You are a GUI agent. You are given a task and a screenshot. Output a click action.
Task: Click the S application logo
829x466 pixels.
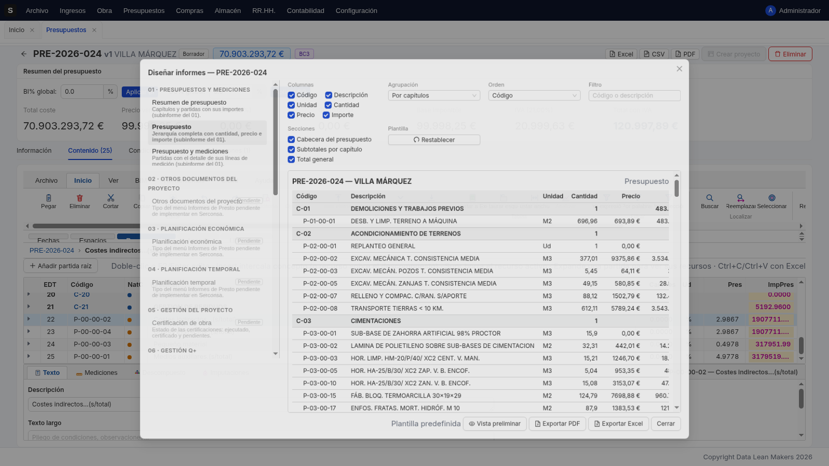10,10
